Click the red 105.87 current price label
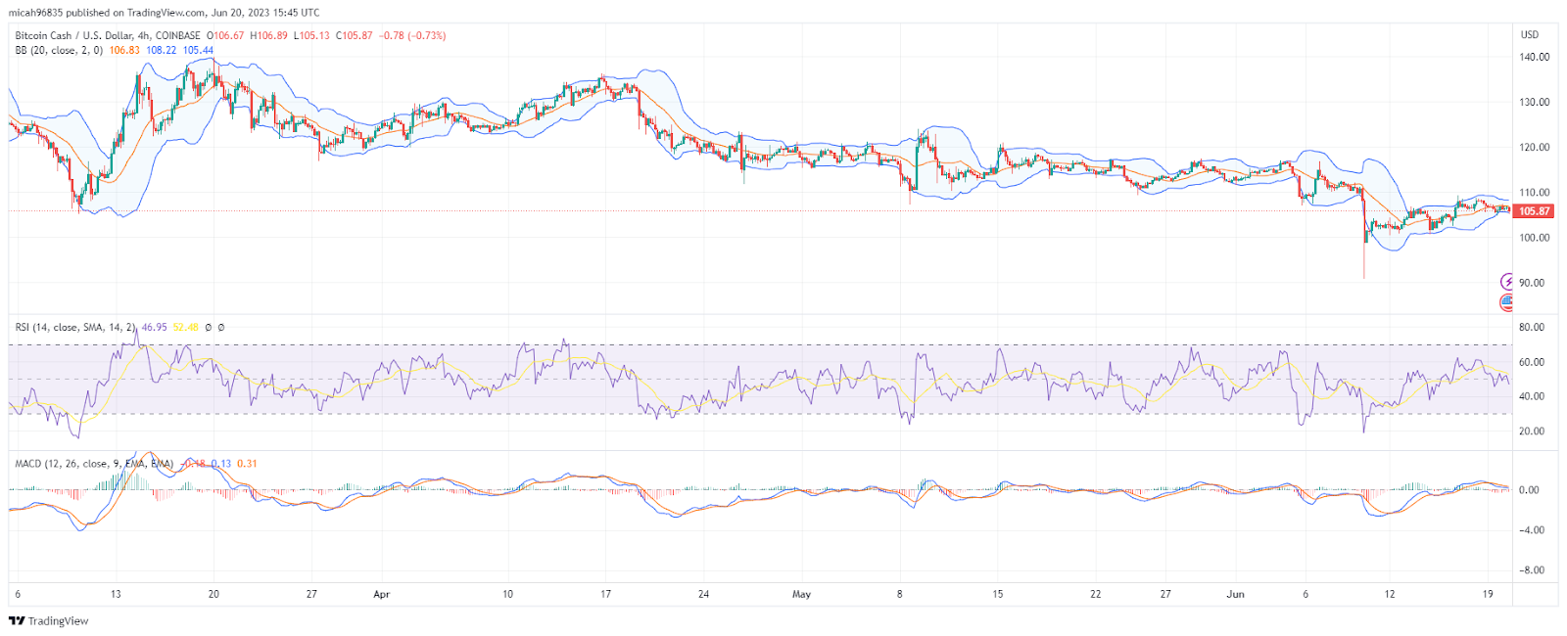The width and height of the screenshot is (1567, 636). pyautogui.click(x=1534, y=211)
